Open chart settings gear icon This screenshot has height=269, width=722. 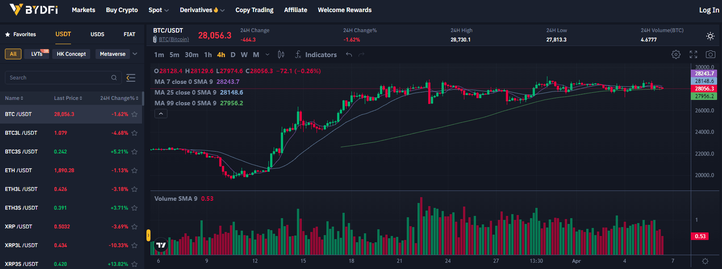[x=676, y=54]
